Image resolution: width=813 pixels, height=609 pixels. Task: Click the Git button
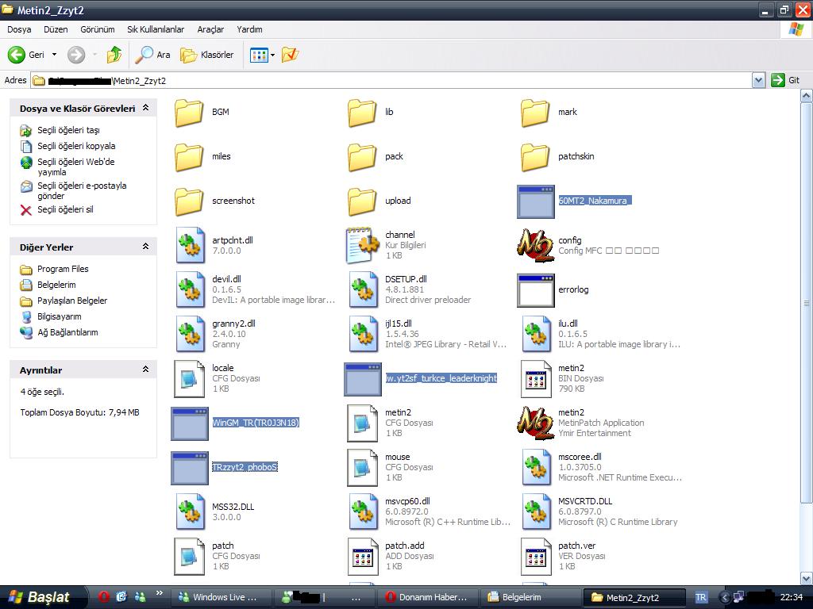click(x=785, y=80)
